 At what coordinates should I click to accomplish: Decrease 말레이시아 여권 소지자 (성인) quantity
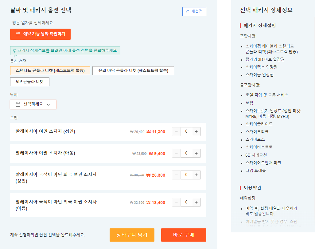(176, 131)
